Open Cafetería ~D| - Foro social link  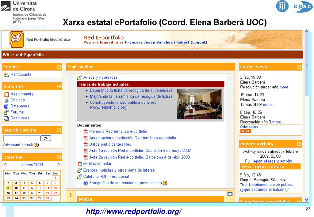pos(106,177)
